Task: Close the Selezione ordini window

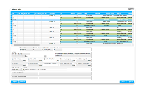Action: pos(133,9)
